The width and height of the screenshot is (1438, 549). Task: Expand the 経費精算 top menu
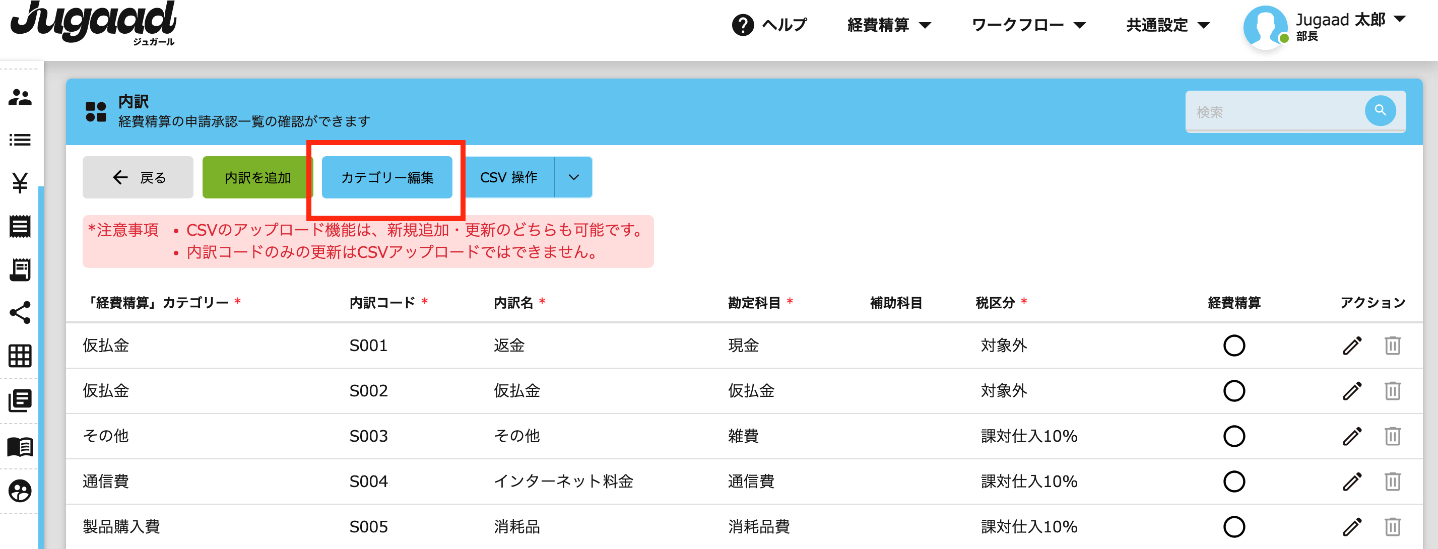click(889, 25)
